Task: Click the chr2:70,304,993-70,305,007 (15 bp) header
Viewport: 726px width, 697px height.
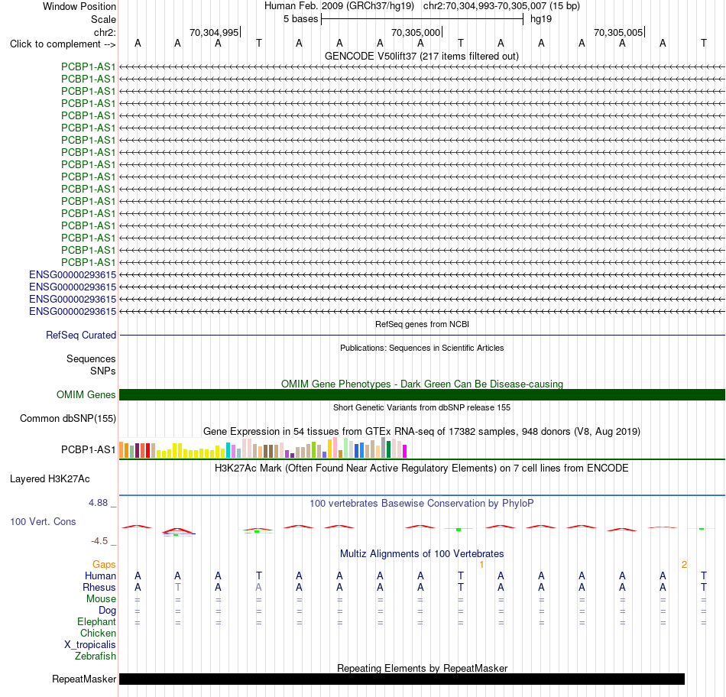Action: click(x=501, y=6)
